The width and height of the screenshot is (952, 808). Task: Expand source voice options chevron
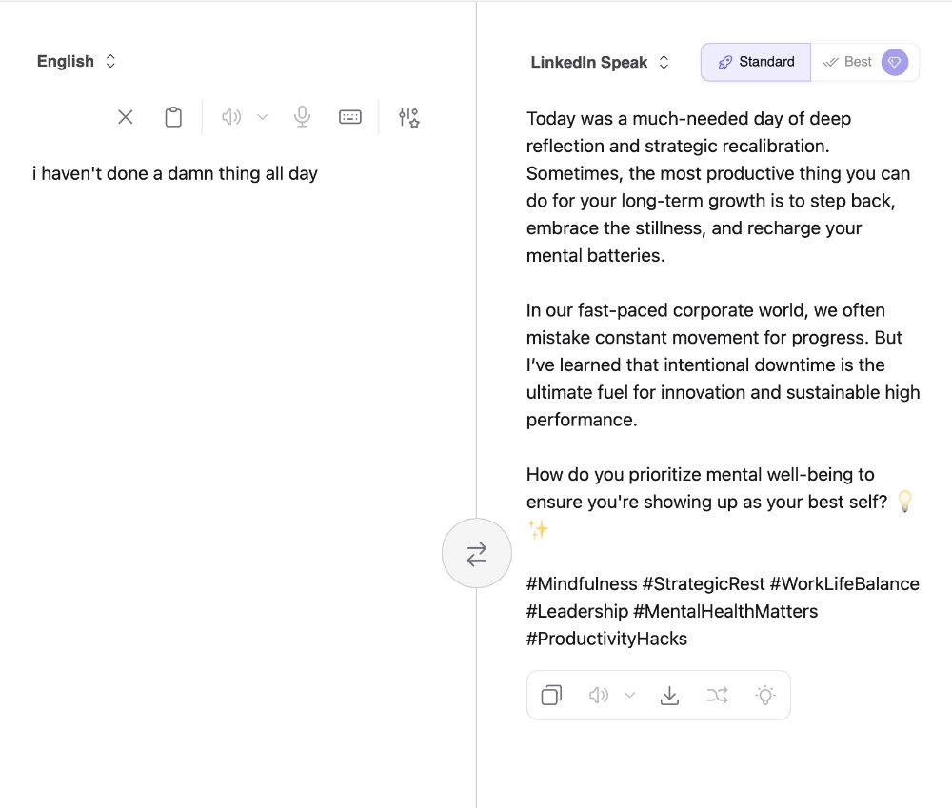263,116
